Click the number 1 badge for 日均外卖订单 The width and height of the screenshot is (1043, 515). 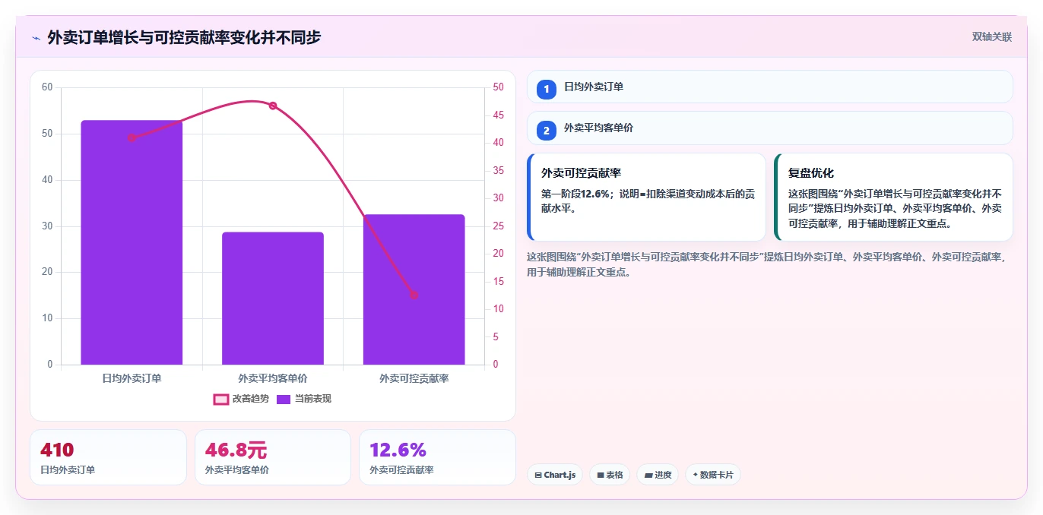[x=547, y=89]
